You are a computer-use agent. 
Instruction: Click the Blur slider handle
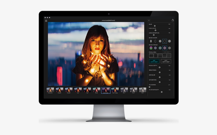[x=155, y=26]
